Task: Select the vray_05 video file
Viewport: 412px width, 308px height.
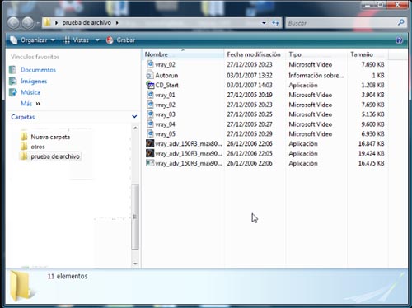Action: (x=165, y=134)
